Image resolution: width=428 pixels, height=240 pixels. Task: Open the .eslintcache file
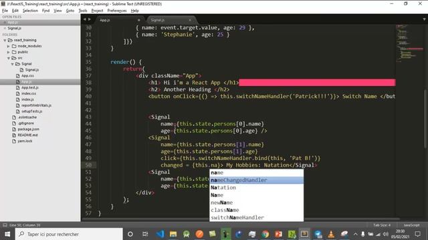coord(27,117)
